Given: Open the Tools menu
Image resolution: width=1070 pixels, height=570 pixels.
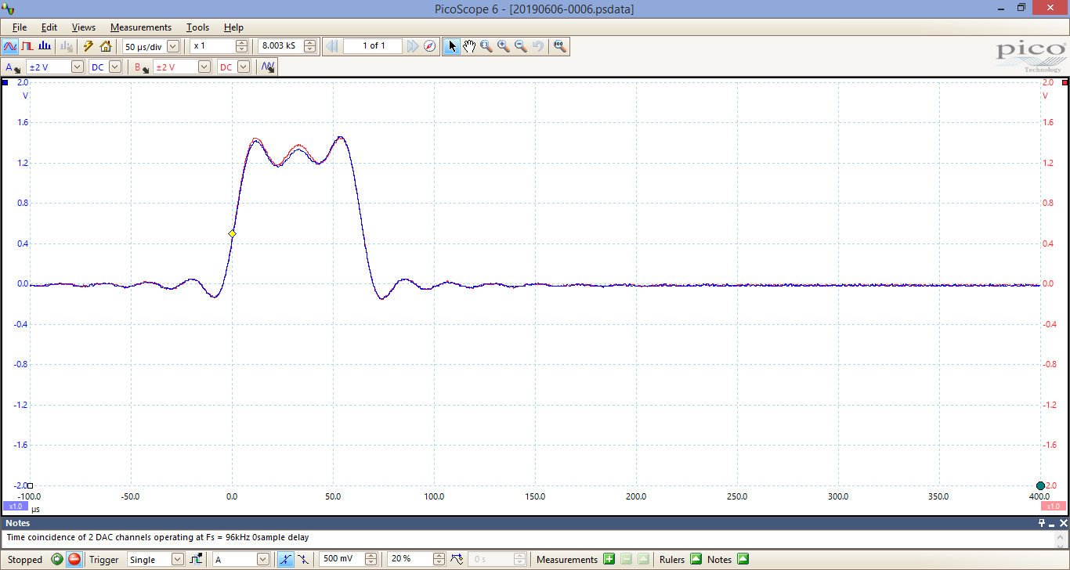Looking at the screenshot, I should pyautogui.click(x=198, y=27).
